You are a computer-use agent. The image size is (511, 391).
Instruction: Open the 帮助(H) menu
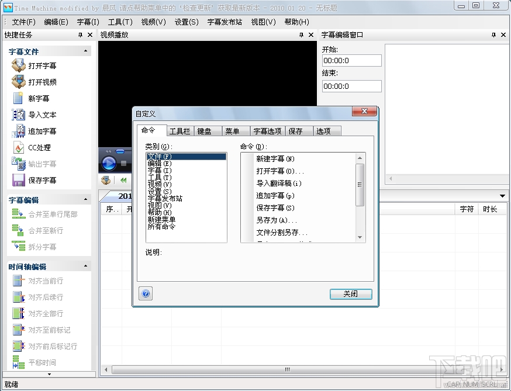(296, 22)
